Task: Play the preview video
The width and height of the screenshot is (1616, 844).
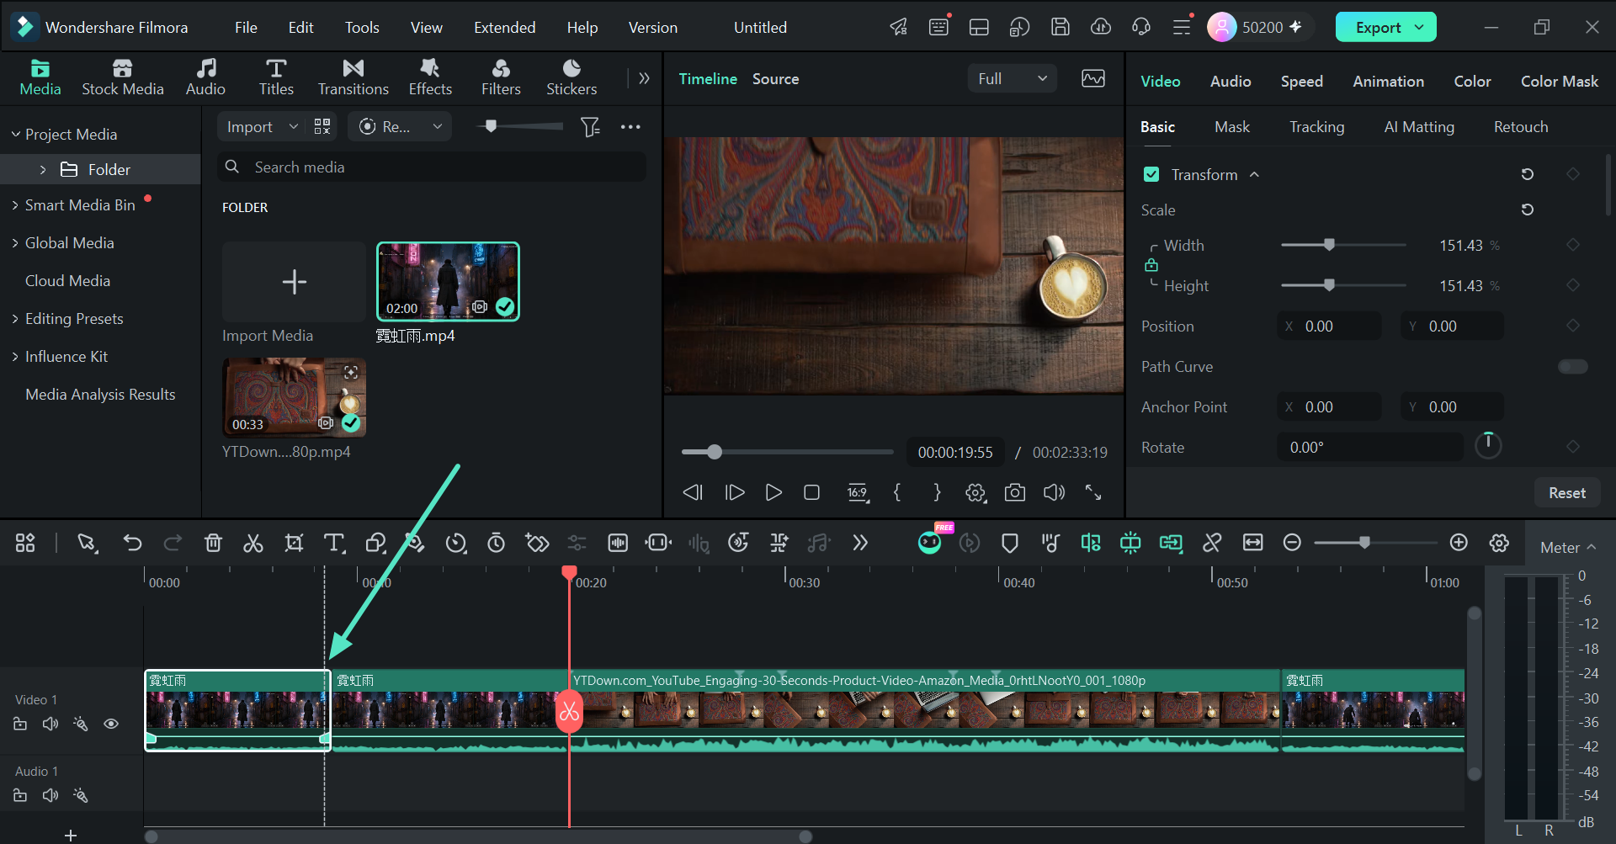Action: [x=773, y=493]
